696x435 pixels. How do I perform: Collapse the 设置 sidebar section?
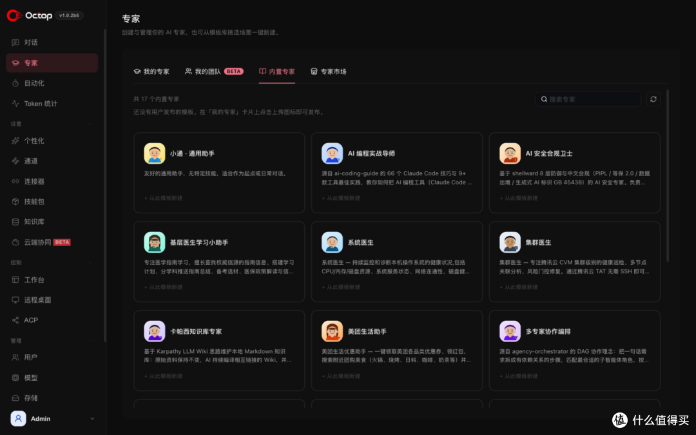coord(91,124)
